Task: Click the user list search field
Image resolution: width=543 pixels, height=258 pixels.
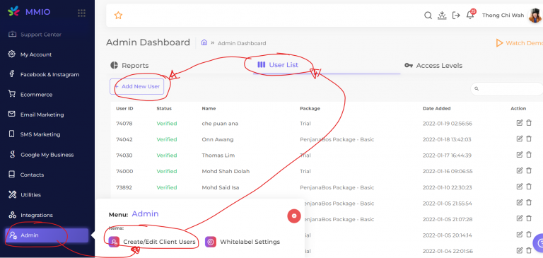Action: (507, 89)
